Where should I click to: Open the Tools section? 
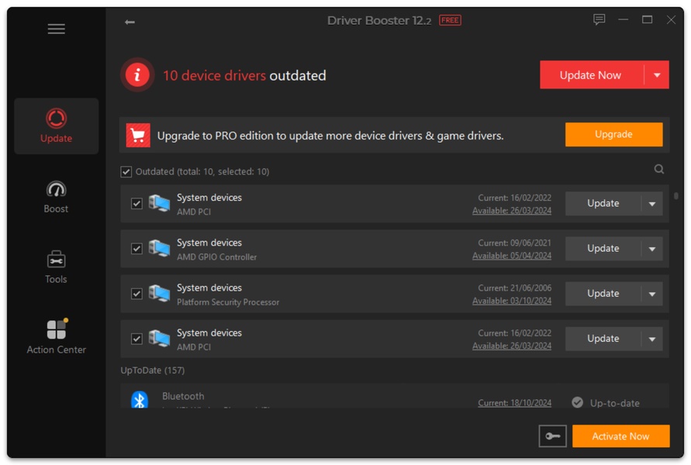pyautogui.click(x=56, y=267)
